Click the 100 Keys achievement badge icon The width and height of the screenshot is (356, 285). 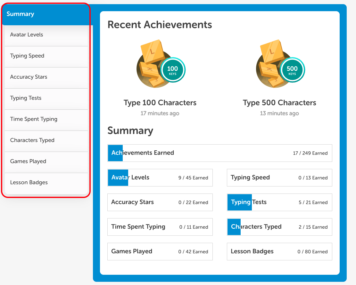[x=160, y=65]
